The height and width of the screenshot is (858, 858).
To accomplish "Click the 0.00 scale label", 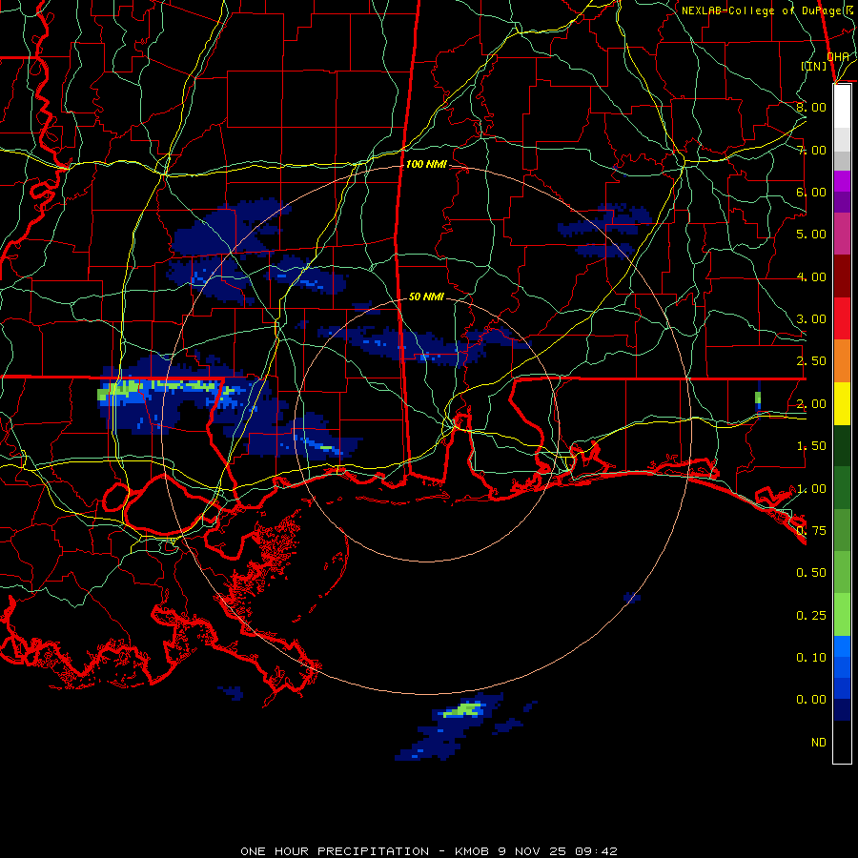I will [811, 700].
